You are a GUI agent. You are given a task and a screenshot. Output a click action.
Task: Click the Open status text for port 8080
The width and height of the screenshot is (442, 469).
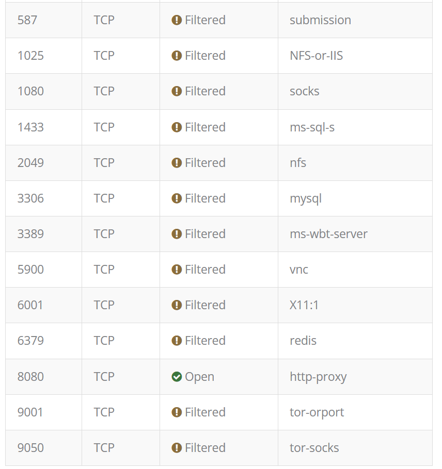point(199,377)
